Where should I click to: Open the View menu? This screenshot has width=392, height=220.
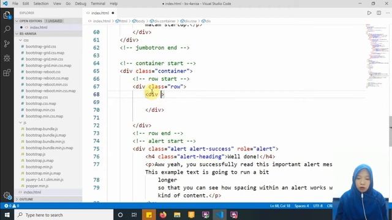pos(57,4)
